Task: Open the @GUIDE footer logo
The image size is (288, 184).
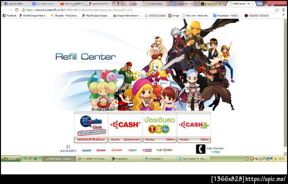Action: click(x=117, y=150)
